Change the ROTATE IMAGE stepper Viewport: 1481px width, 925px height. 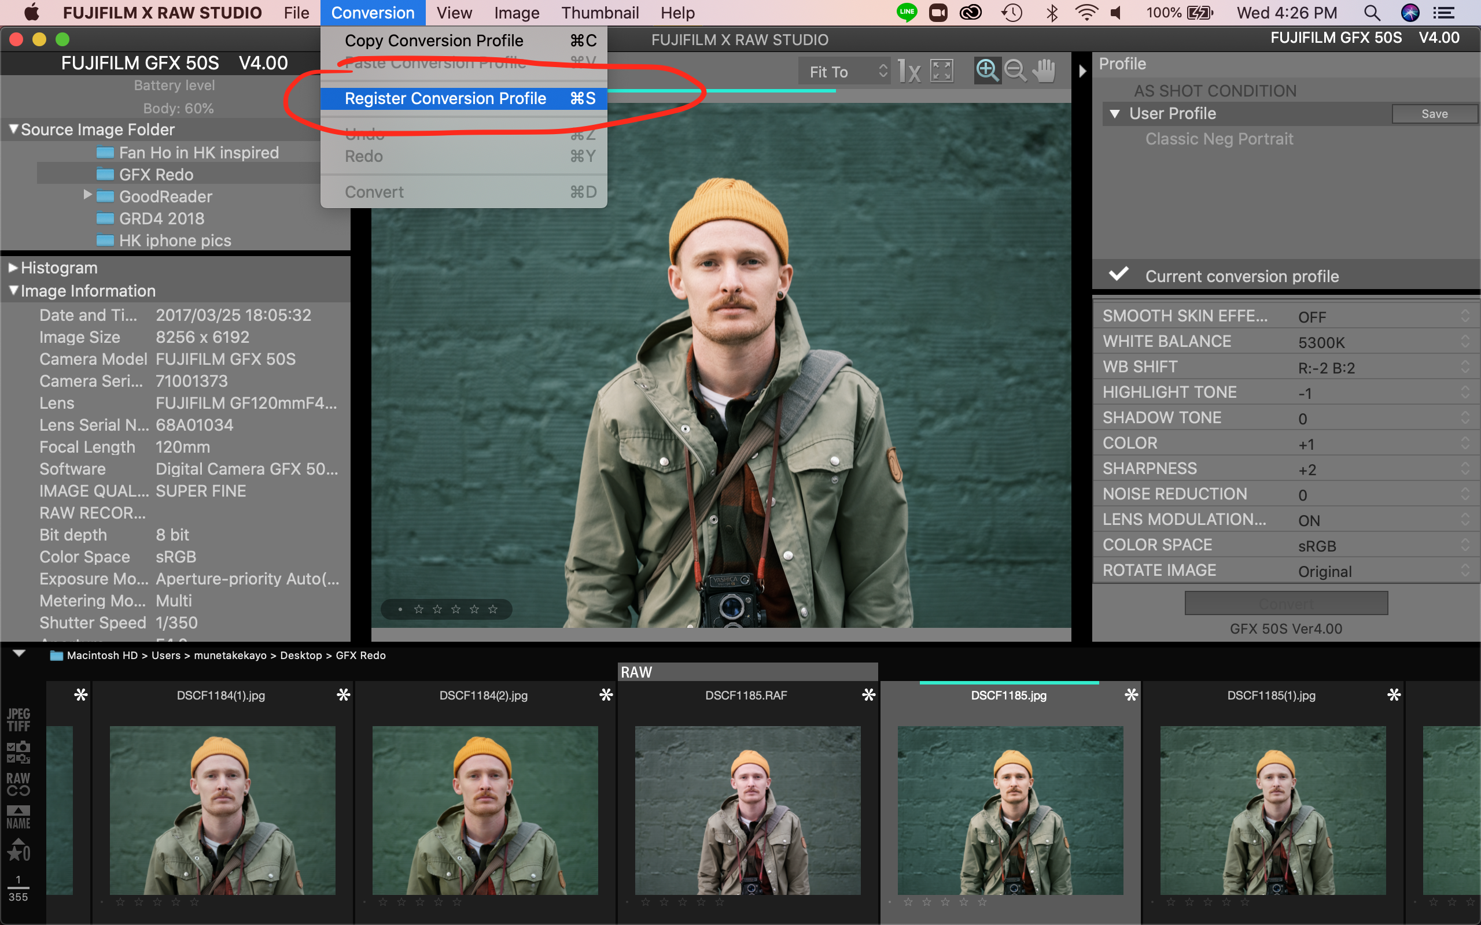point(1464,570)
